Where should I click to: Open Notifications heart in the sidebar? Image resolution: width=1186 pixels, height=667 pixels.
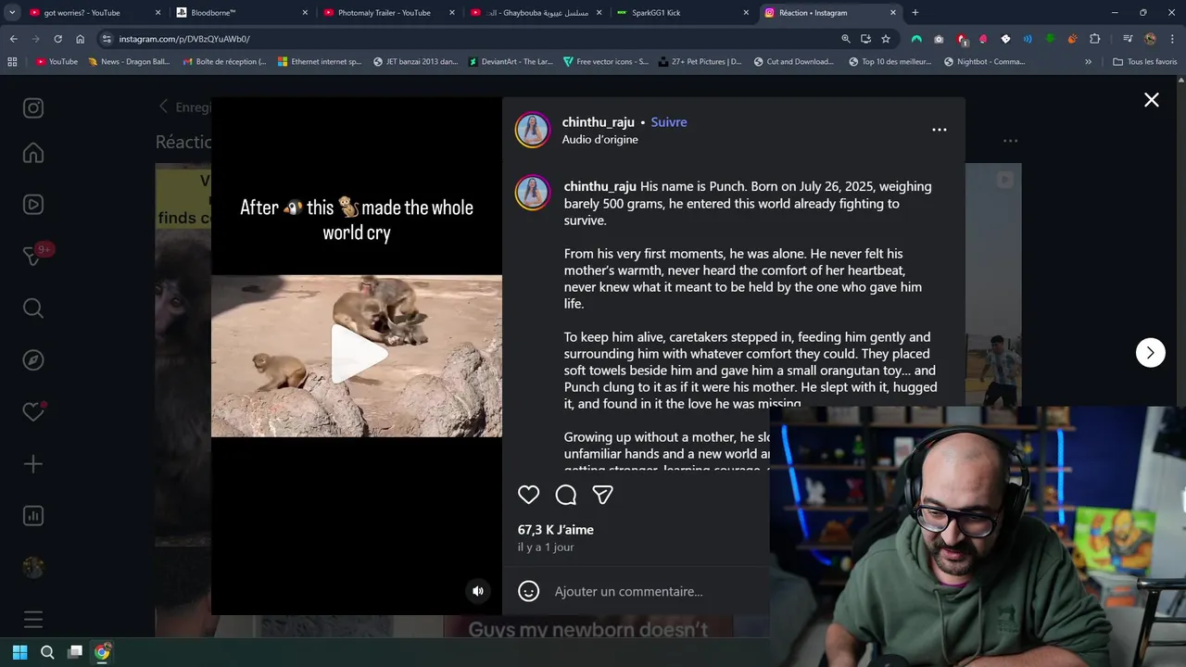tap(33, 412)
